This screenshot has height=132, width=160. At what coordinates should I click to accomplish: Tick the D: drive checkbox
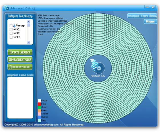11,33
